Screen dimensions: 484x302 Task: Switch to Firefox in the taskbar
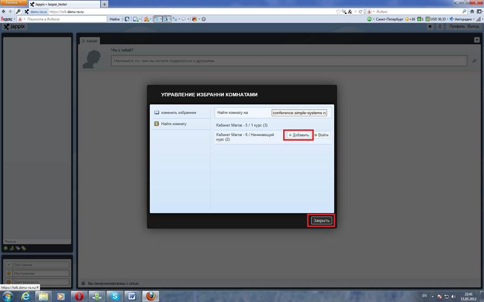(150, 297)
